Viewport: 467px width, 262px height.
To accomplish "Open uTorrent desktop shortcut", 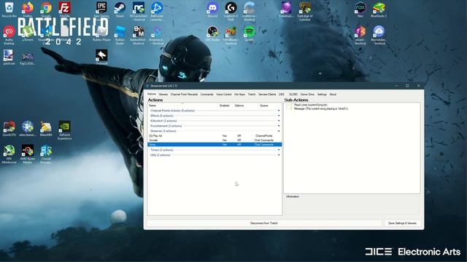I will coord(28,33).
